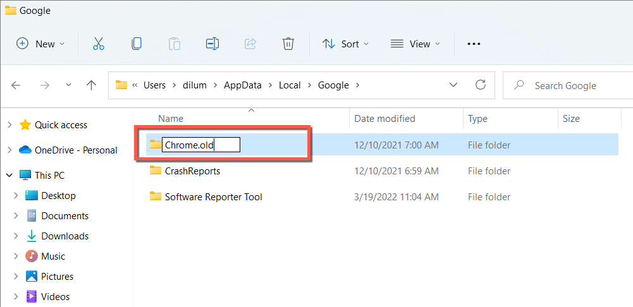Navigate back with the left arrow

click(16, 85)
